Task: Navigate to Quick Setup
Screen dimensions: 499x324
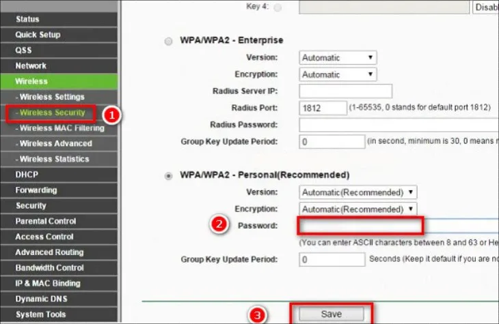Action: pyautogui.click(x=38, y=35)
